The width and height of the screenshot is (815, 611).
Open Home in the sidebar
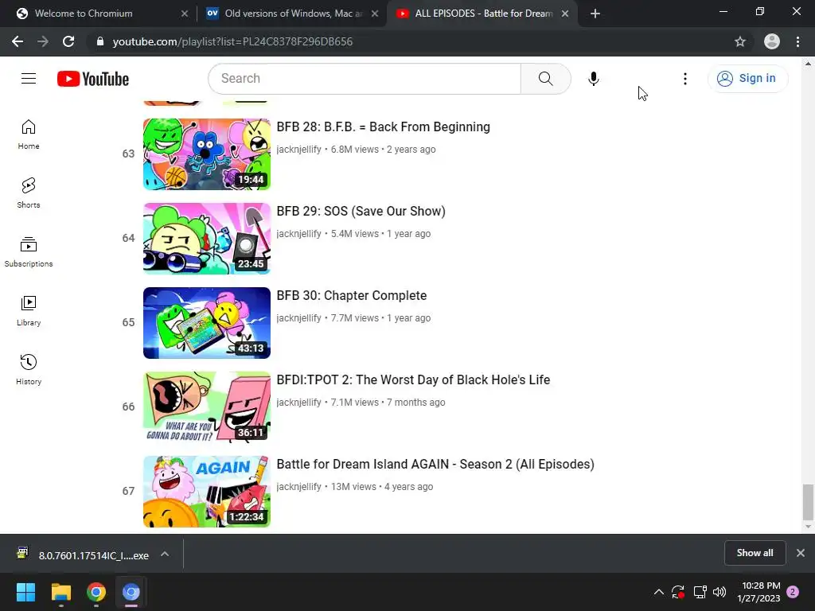coord(29,134)
